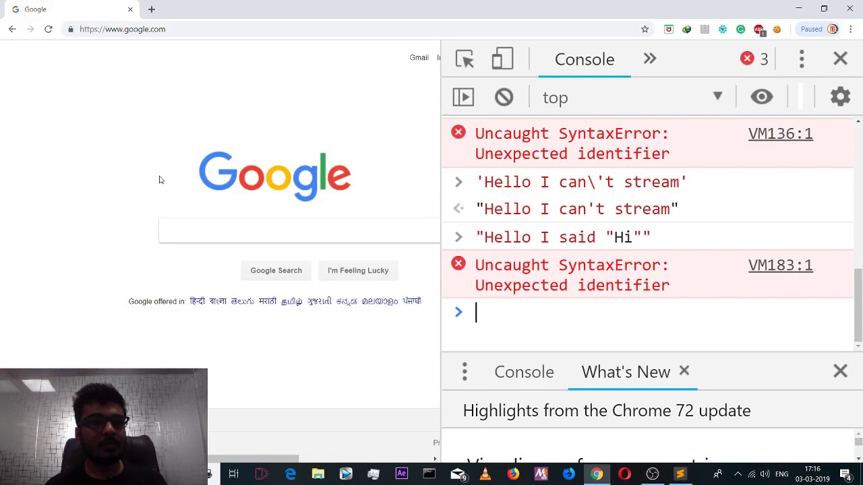863x485 pixels.
Task: Click the React DevTools extension icon
Action: [723, 29]
